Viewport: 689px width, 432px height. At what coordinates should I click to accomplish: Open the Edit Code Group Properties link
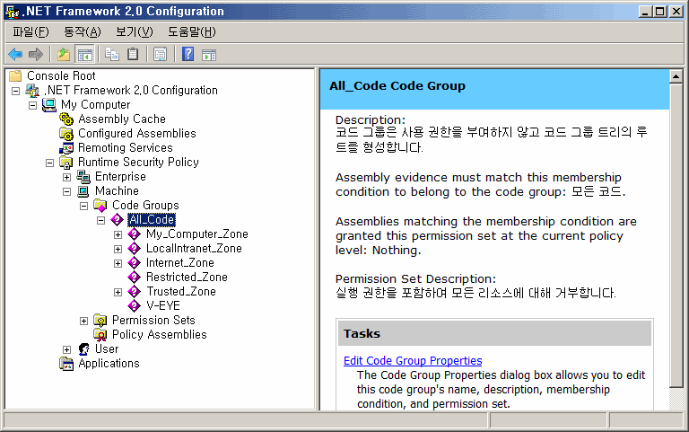click(x=413, y=361)
